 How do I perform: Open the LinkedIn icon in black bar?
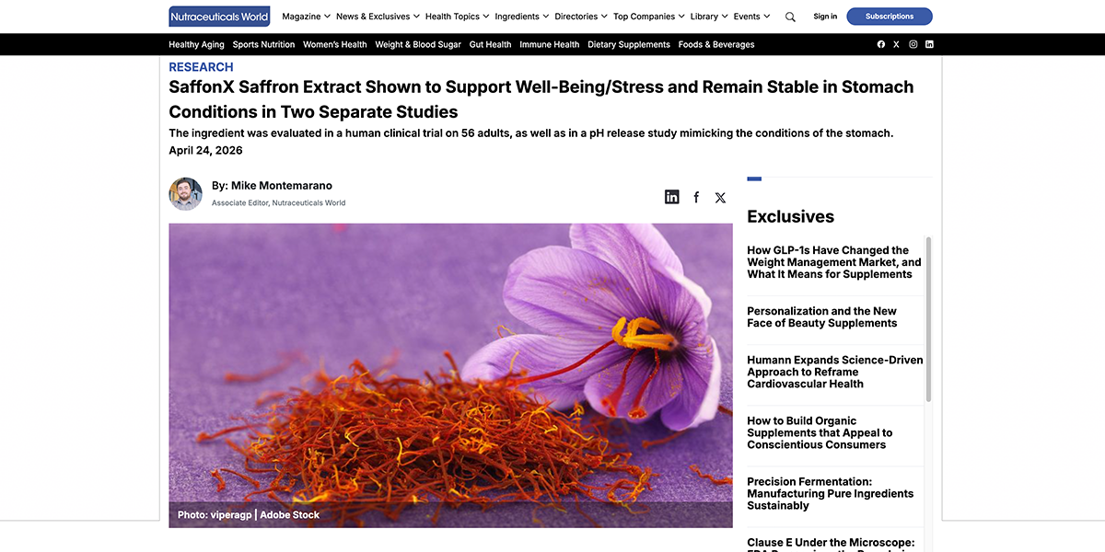click(x=929, y=44)
